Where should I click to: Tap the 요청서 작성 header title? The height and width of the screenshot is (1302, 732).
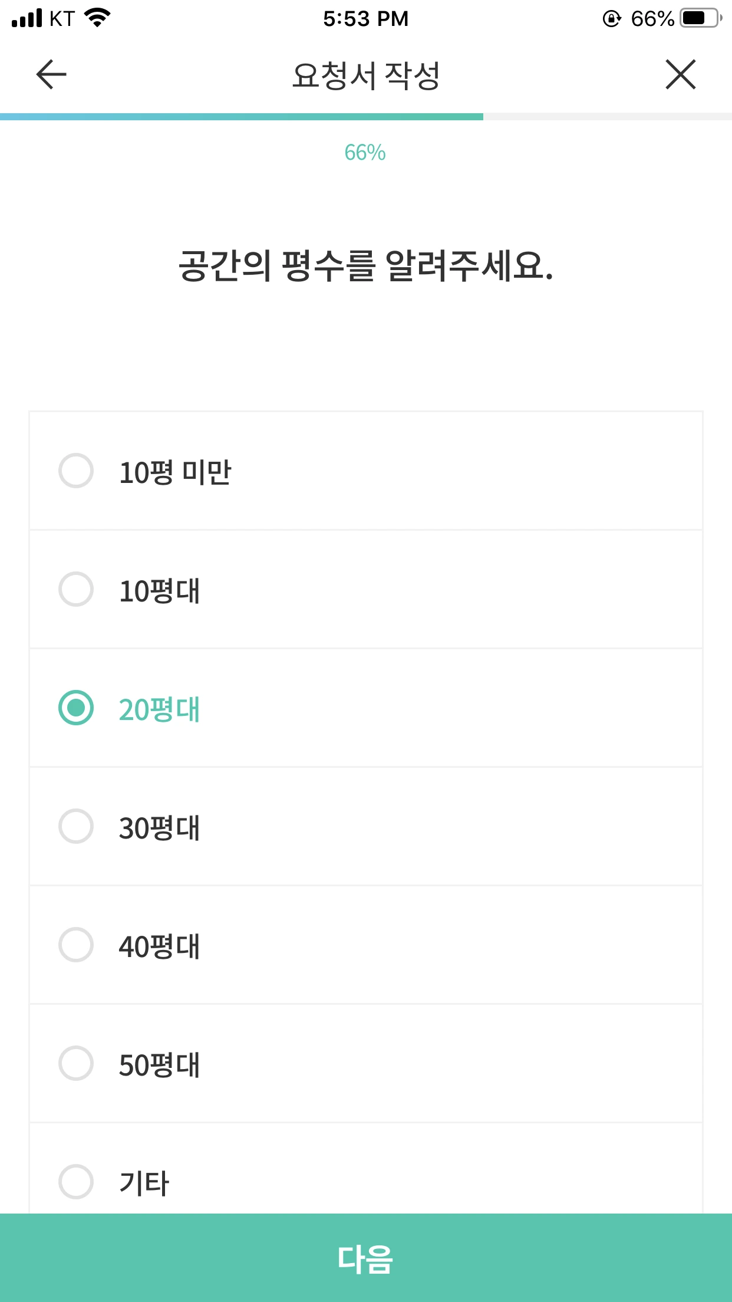pos(366,75)
